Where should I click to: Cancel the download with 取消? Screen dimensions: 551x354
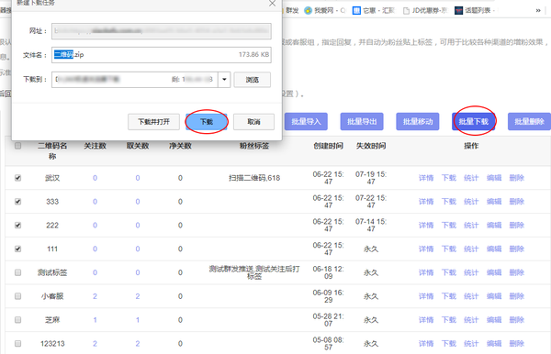click(x=253, y=122)
